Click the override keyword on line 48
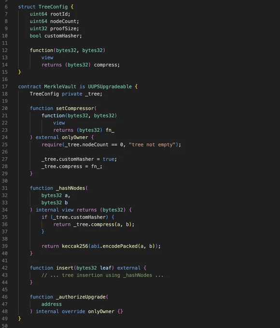280x328 pixels. (73, 312)
